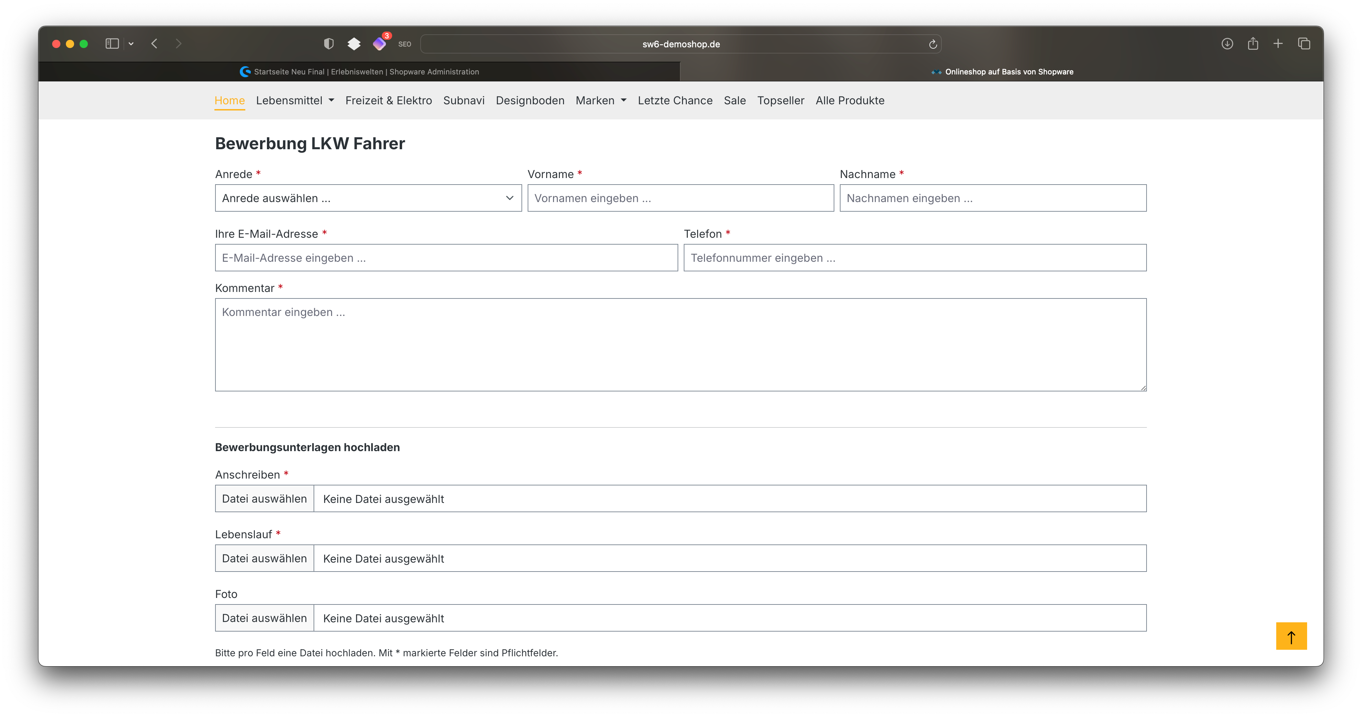Open the Sale navigation item
Image resolution: width=1362 pixels, height=717 pixels.
[735, 101]
